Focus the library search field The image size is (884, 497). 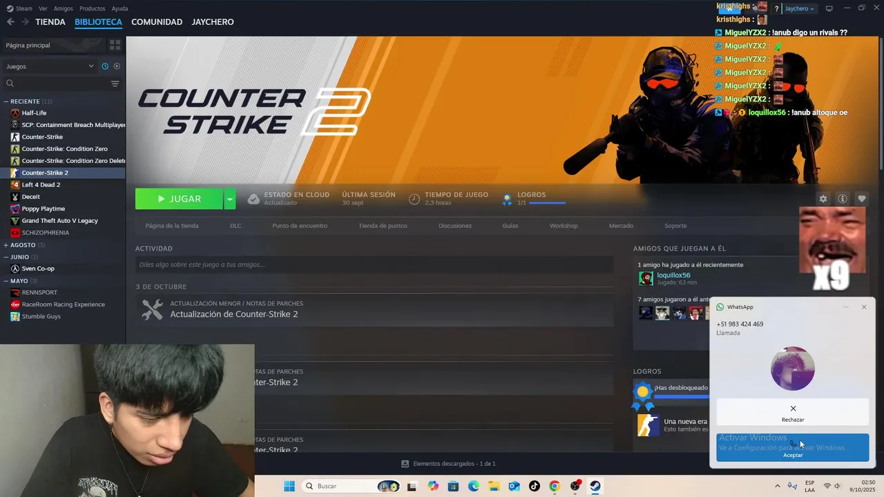(x=55, y=84)
